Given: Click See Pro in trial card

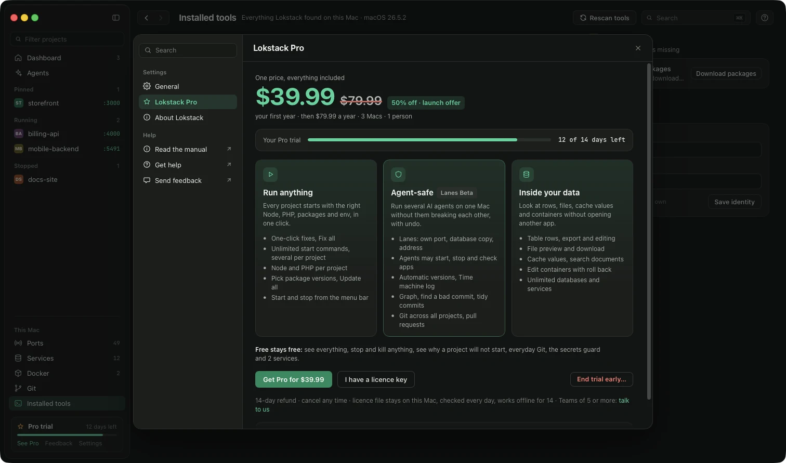Looking at the screenshot, I should (28, 443).
